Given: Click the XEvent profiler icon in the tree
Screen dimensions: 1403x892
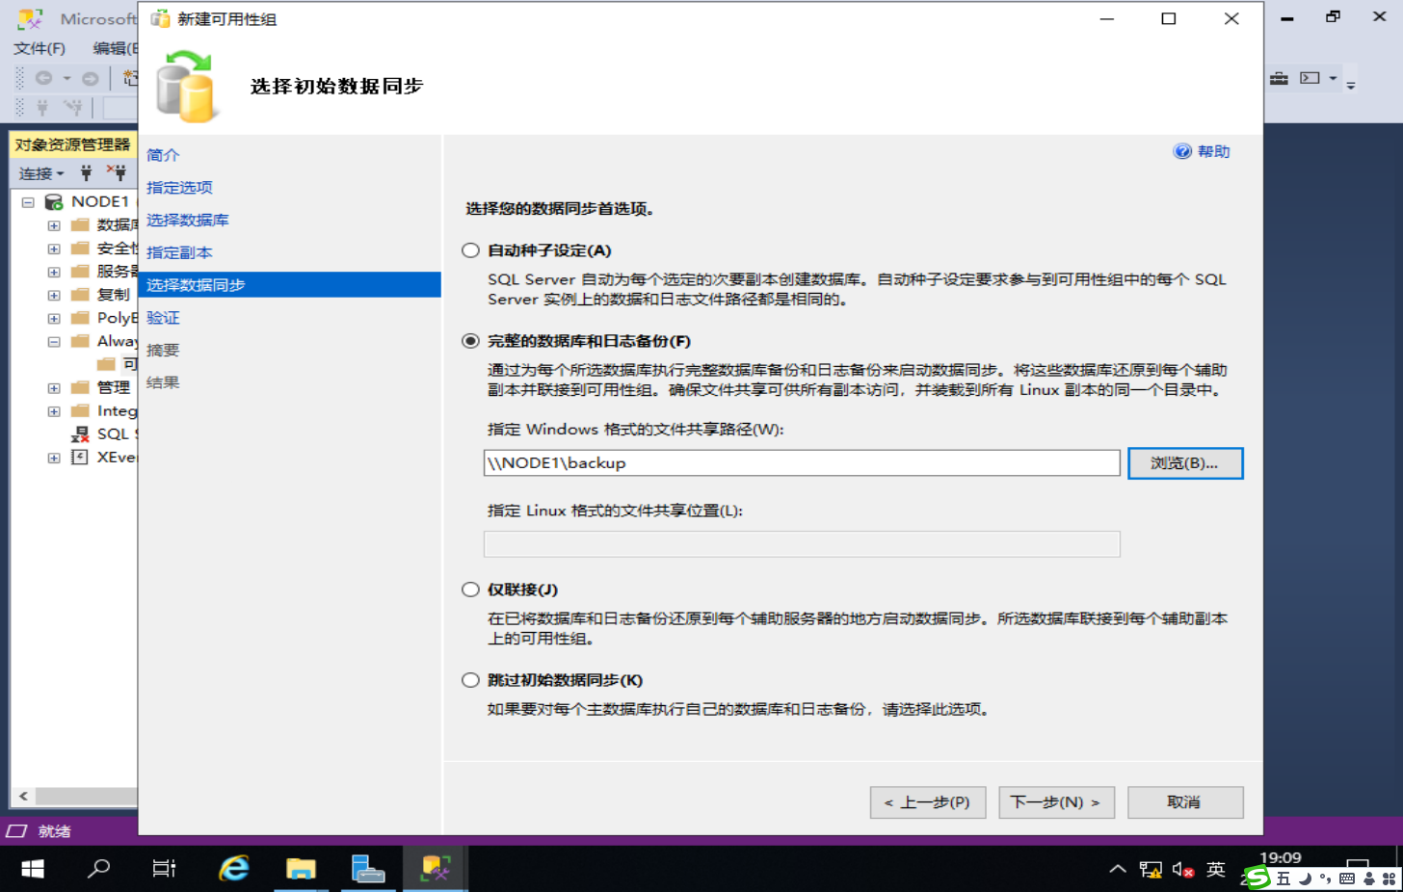Looking at the screenshot, I should pyautogui.click(x=80, y=457).
